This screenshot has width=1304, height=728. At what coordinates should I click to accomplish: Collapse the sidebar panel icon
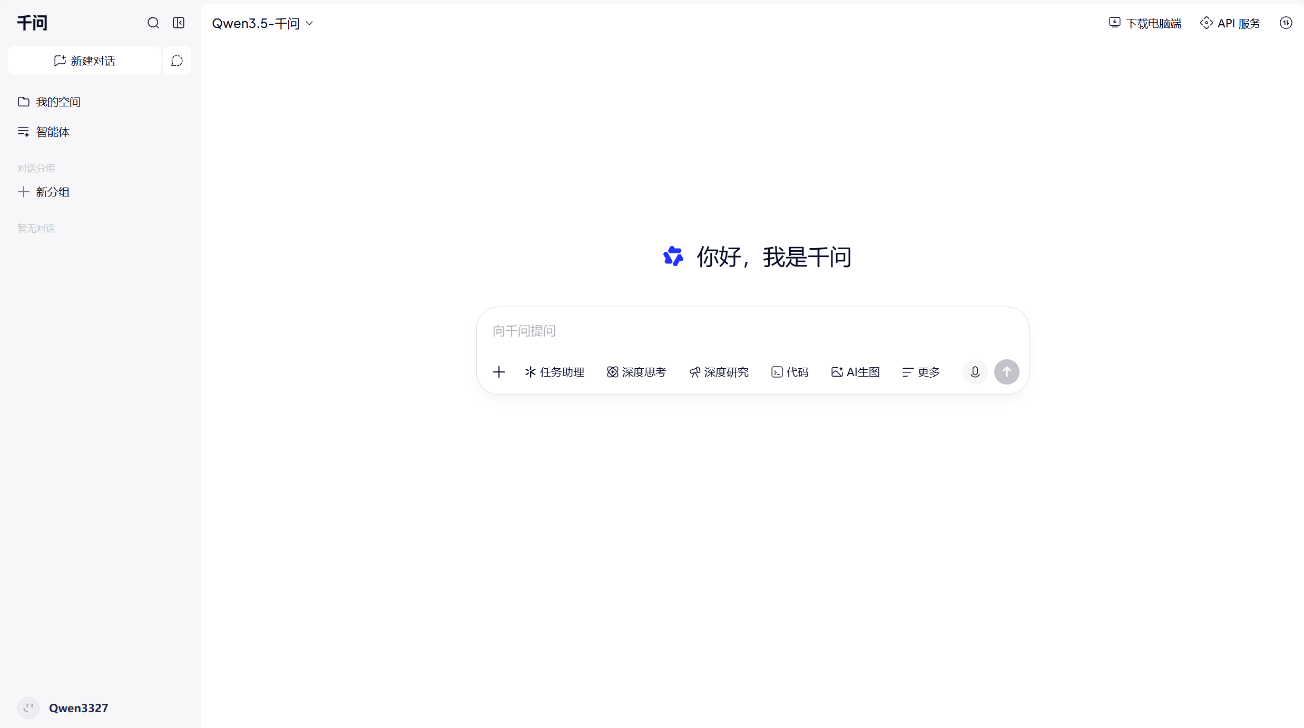coord(179,23)
